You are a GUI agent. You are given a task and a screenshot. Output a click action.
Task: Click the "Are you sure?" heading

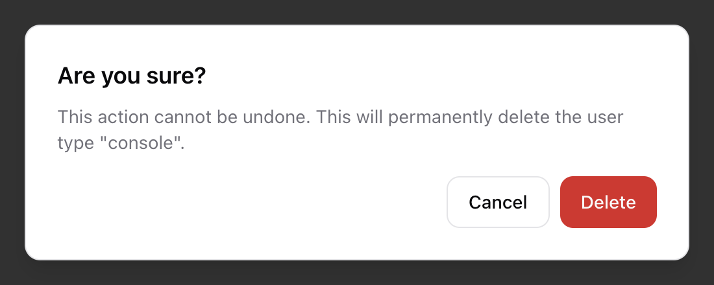pos(132,77)
